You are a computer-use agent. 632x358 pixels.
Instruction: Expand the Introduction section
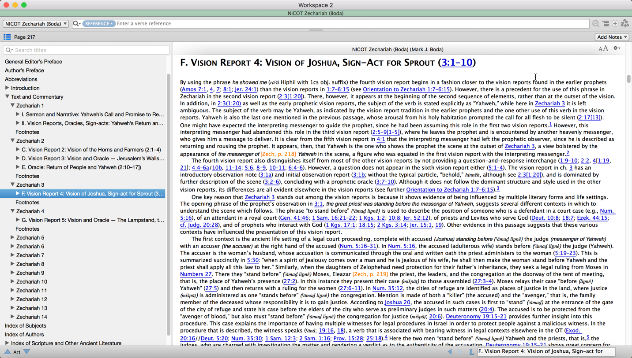(x=7, y=88)
